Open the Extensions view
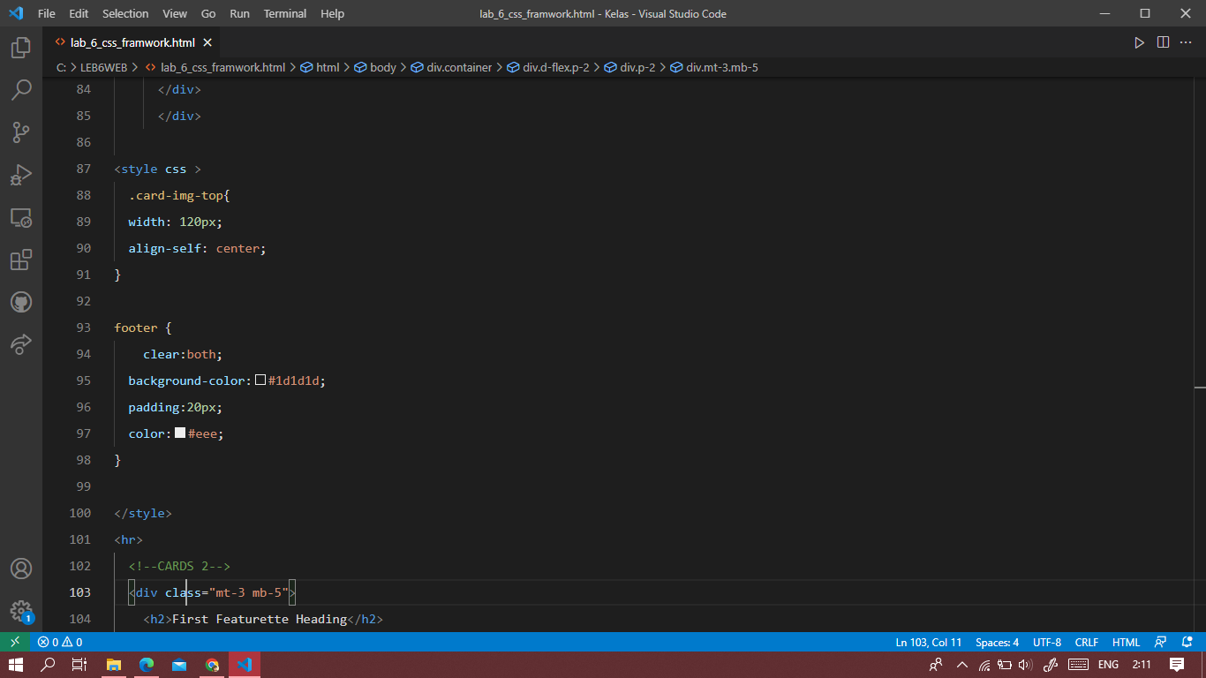This screenshot has width=1206, height=678. coord(21,260)
